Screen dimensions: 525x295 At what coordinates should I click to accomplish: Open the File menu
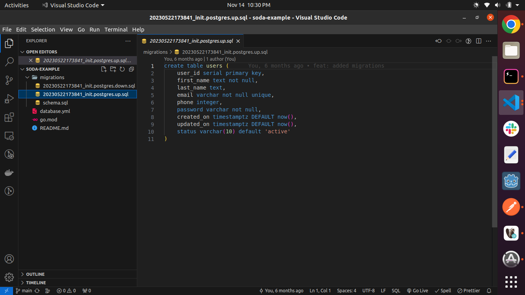click(x=7, y=30)
